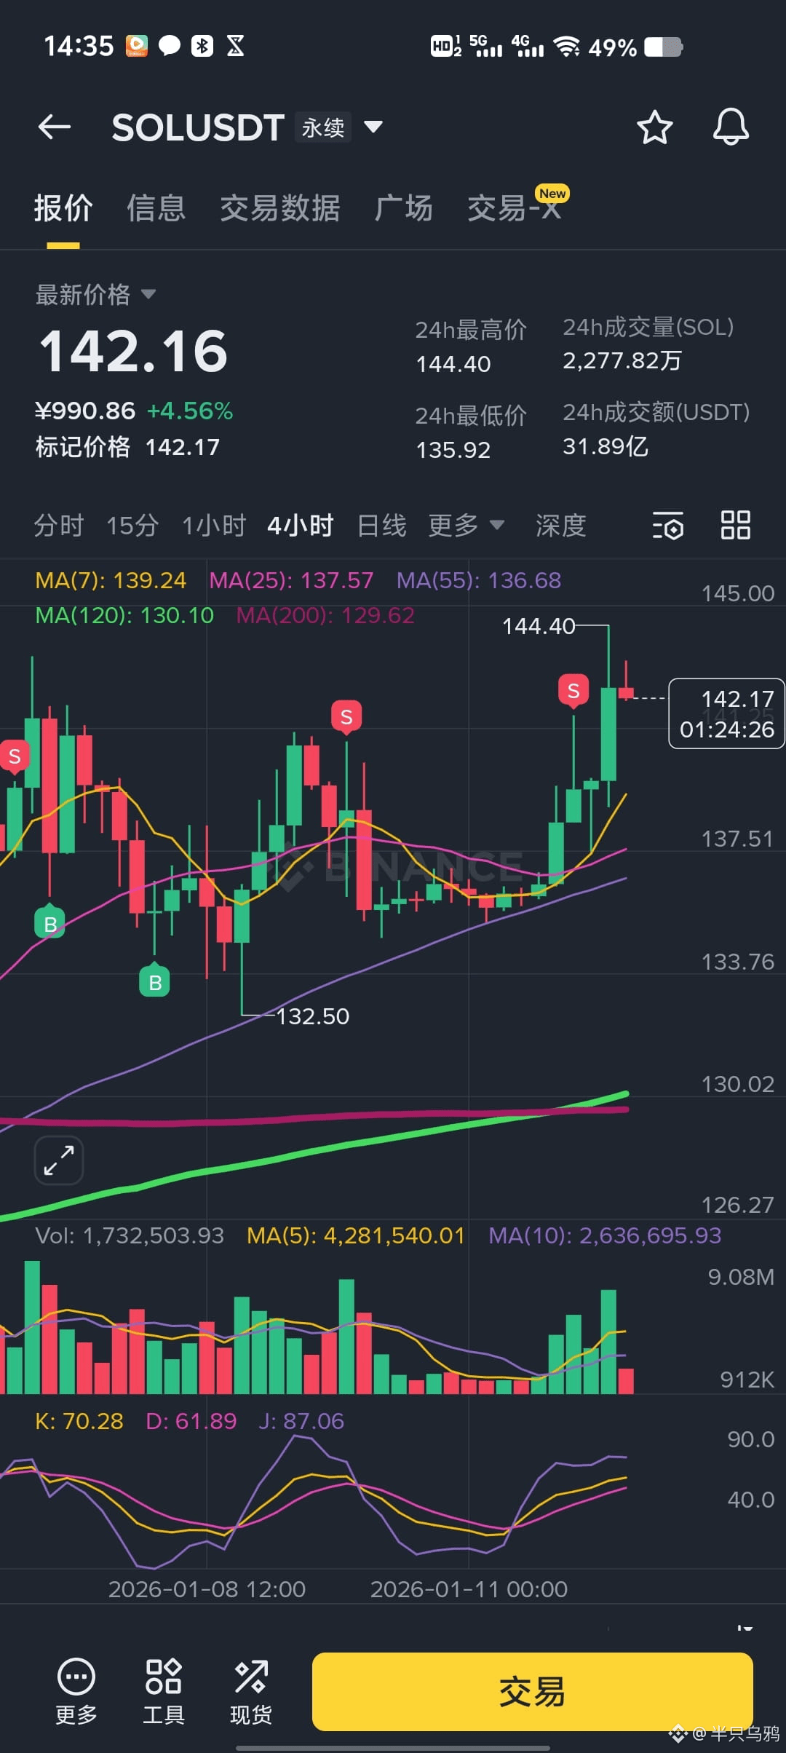This screenshot has height=1753, width=786.
Task: Add SOLUSDT to favorites with star icon
Action: click(654, 127)
